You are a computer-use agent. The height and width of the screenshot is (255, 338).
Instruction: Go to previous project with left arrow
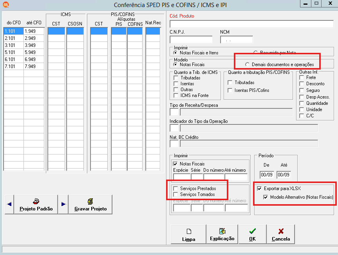(x=9, y=204)
